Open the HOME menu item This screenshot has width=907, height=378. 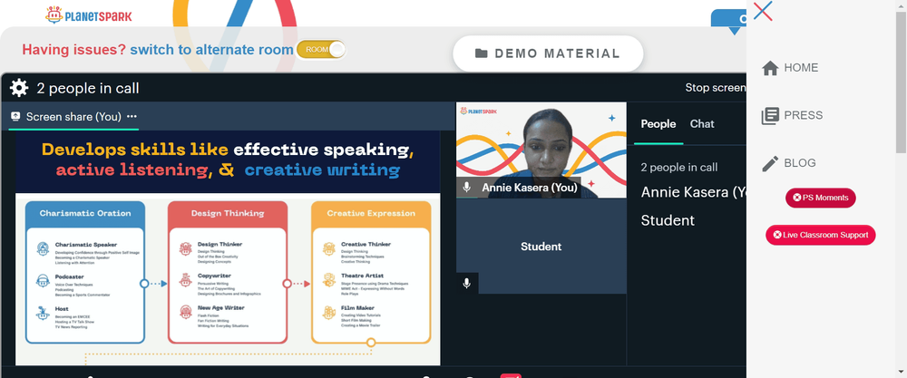pyautogui.click(x=801, y=68)
